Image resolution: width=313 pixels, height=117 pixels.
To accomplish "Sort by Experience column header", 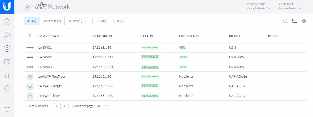I will click(189, 36).
